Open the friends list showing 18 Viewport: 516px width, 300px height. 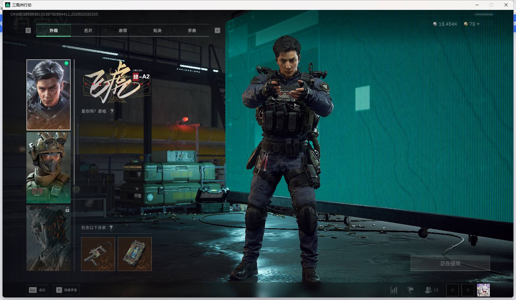pyautogui.click(x=431, y=290)
